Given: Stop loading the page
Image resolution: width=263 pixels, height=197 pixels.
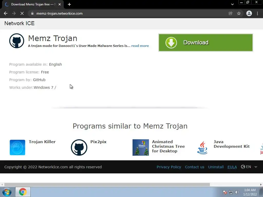Looking at the screenshot, I should pyautogui.click(x=22, y=13).
